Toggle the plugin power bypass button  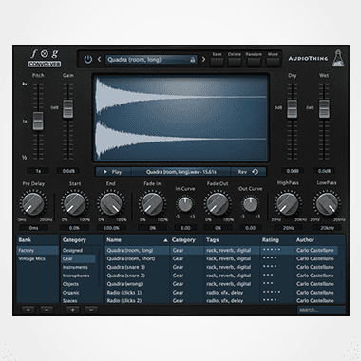(88, 59)
